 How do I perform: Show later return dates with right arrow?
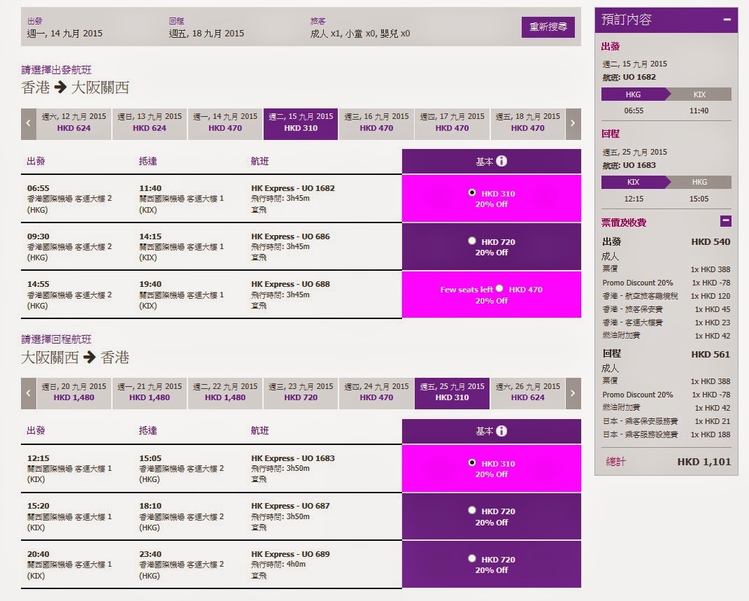573,393
